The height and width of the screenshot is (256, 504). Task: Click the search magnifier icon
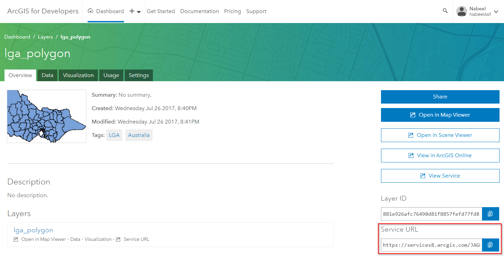click(445, 11)
